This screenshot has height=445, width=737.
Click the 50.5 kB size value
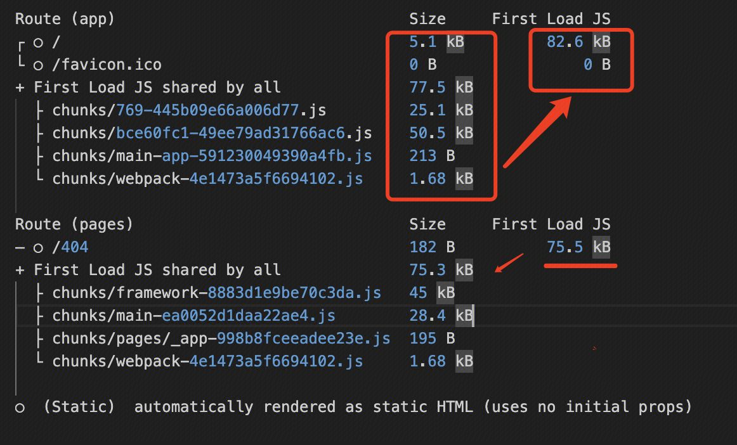[441, 133]
